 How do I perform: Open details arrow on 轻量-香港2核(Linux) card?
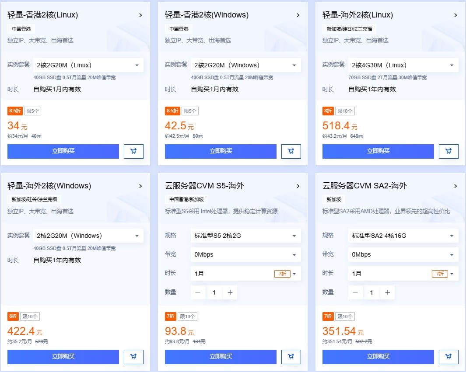coord(141,15)
